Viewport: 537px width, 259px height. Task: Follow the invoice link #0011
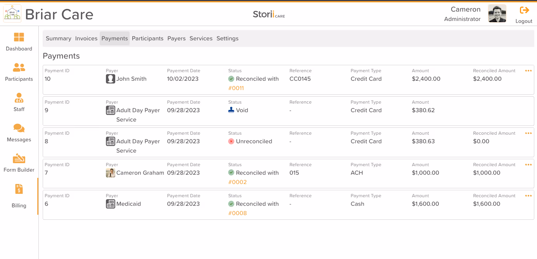tap(236, 88)
